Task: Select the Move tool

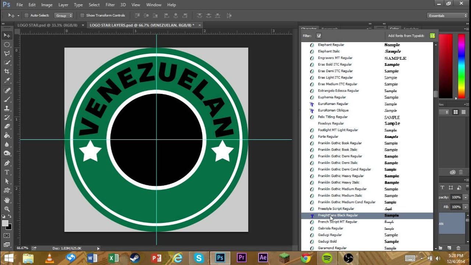Action: [x=7, y=35]
